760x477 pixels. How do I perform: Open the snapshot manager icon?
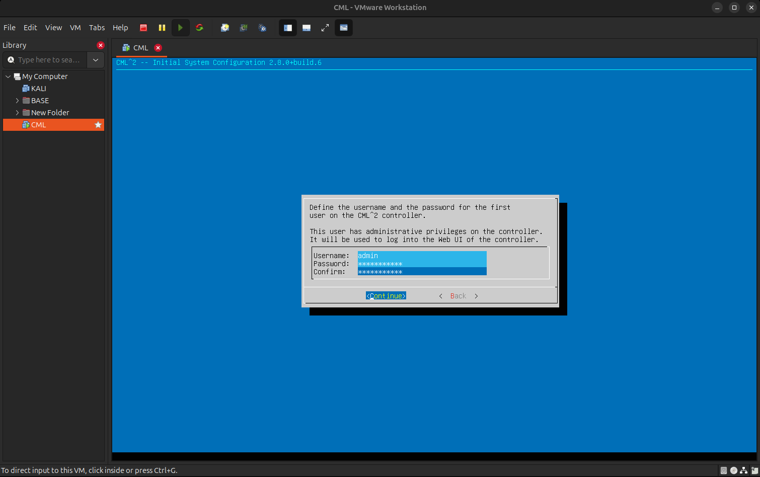[x=262, y=28]
